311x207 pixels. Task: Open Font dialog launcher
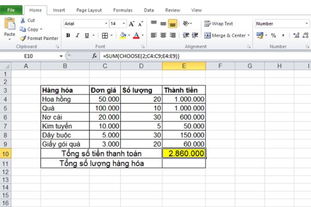pyautogui.click(x=143, y=47)
